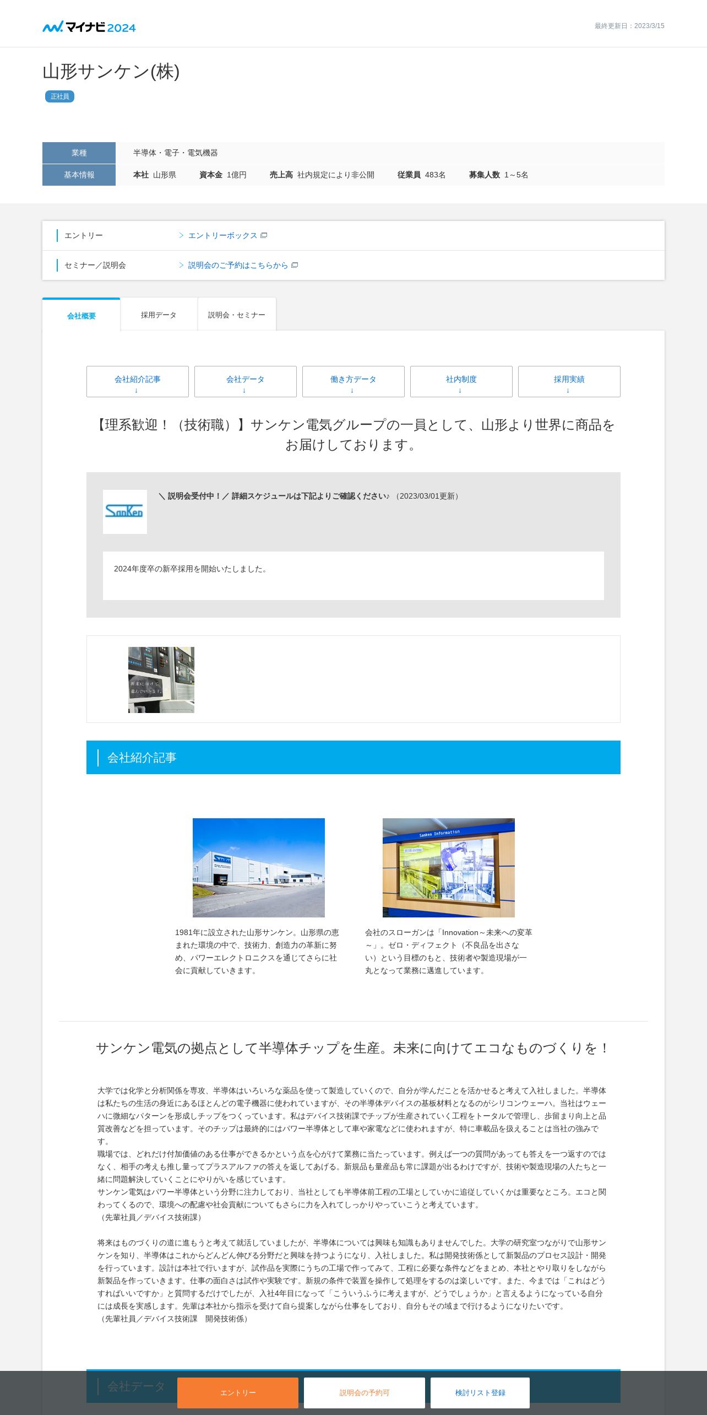Click the Sanken Information display photo
The image size is (707, 1415).
coord(449,868)
